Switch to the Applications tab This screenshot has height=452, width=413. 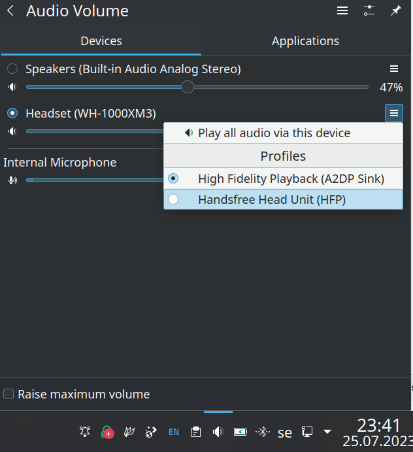click(x=306, y=41)
